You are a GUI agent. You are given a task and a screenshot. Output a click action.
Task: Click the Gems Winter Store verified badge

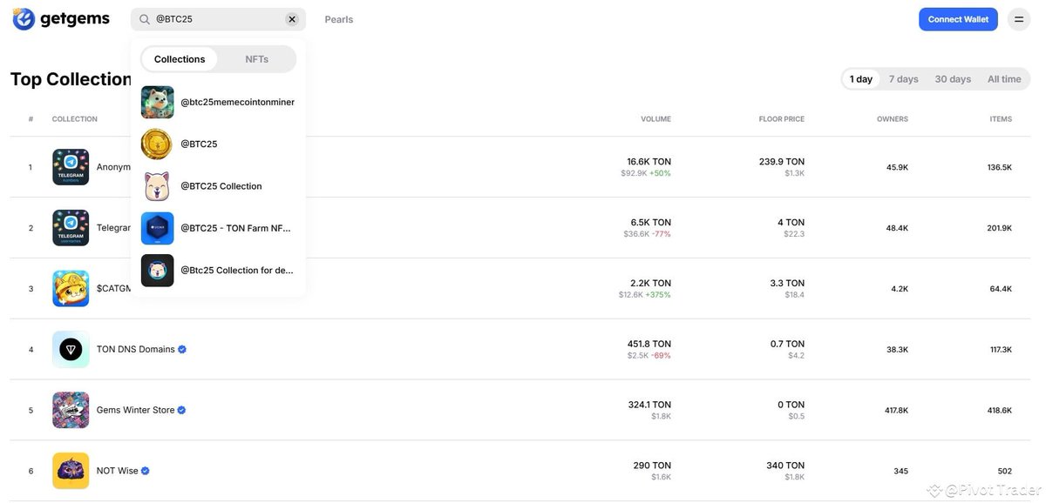pyautogui.click(x=182, y=410)
